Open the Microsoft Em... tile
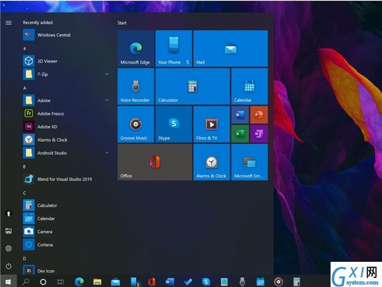The width and height of the screenshot is (382, 287). click(249, 162)
